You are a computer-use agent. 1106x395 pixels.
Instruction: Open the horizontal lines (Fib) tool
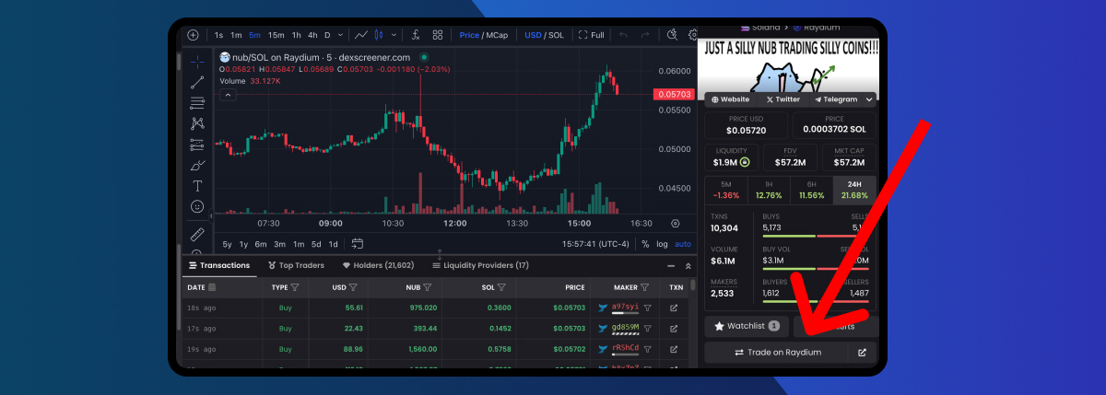(x=197, y=103)
